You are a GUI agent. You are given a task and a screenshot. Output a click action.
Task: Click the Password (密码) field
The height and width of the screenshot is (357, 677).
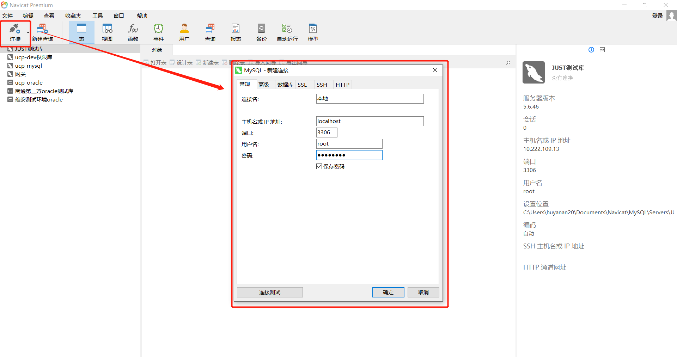(349, 155)
